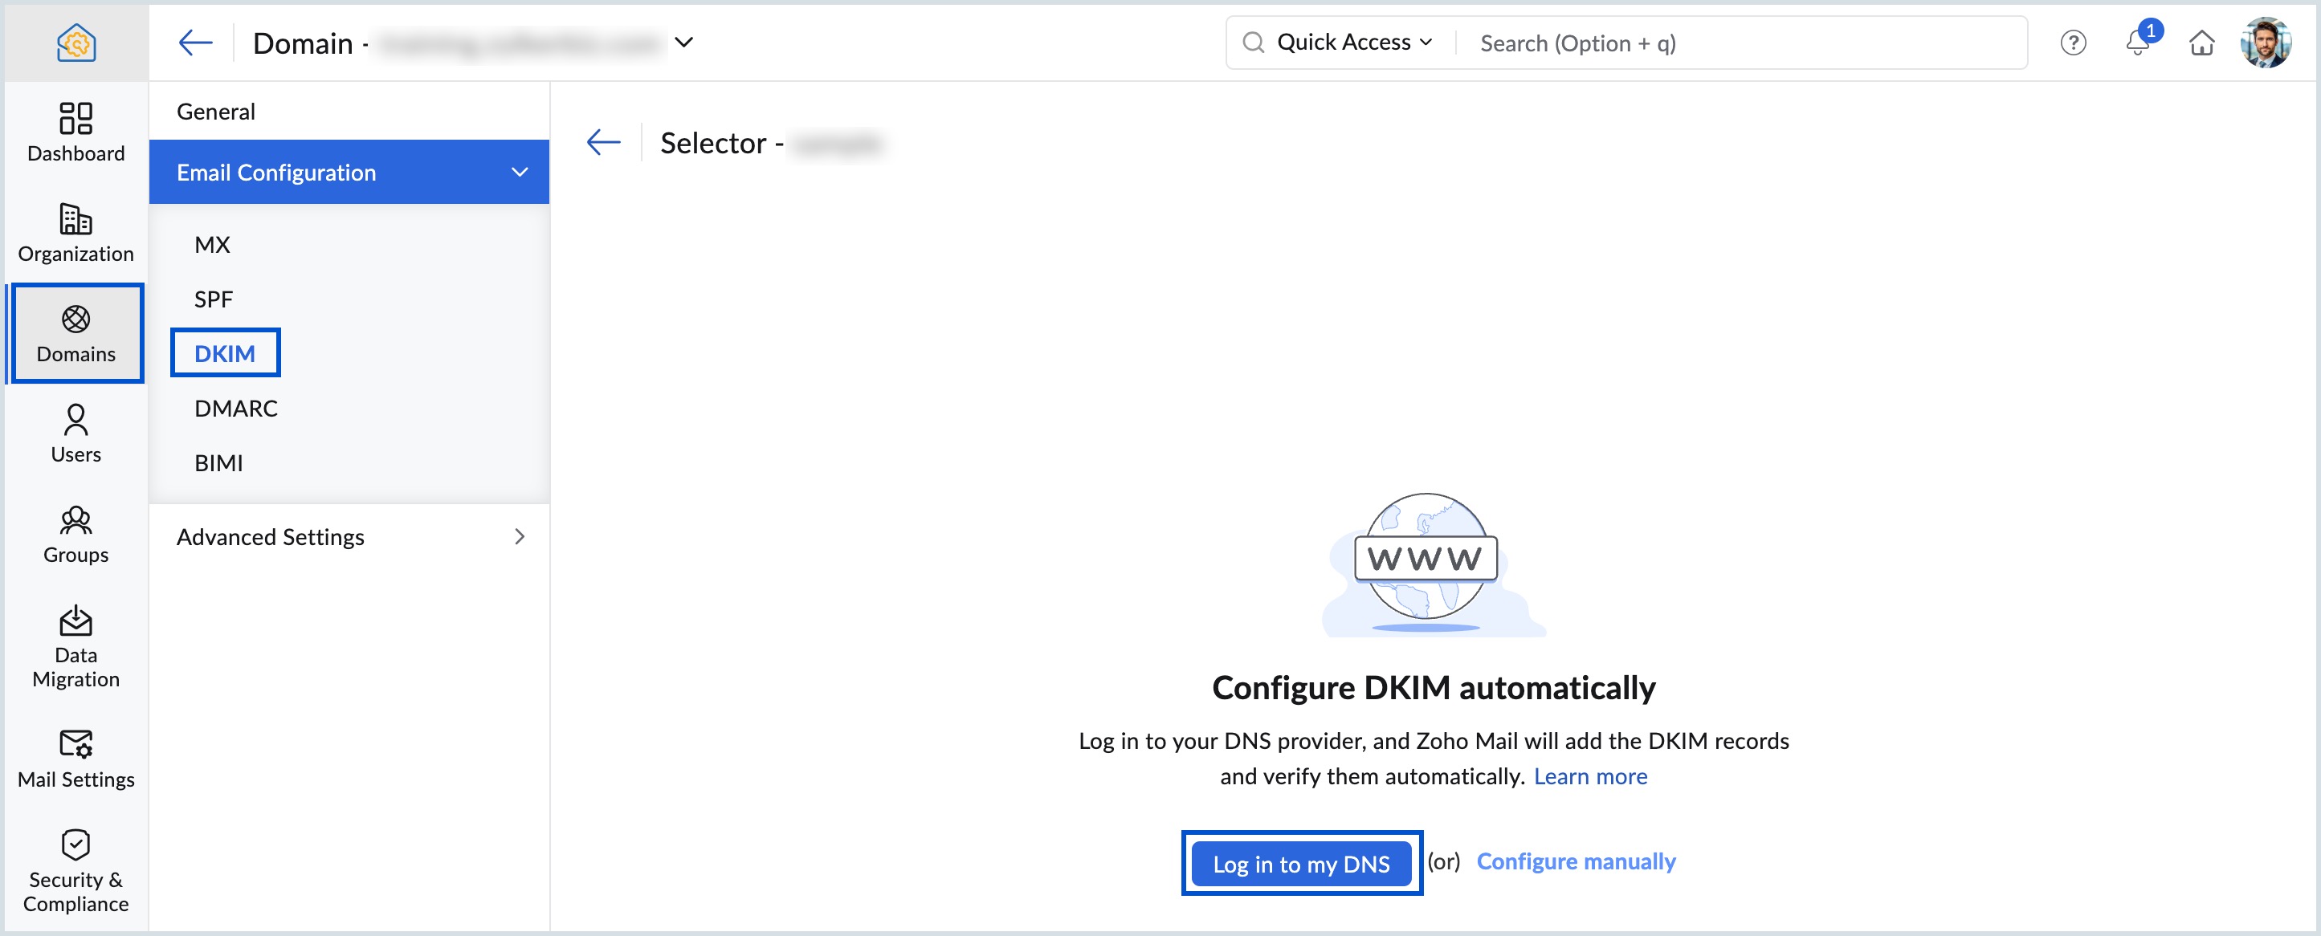Select the Data Migration icon

pos(75,644)
